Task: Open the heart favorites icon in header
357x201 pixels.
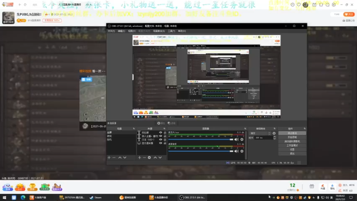Action: pos(298,4)
